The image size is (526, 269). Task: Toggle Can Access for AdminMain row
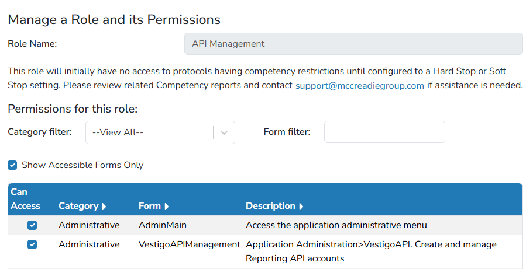32,225
